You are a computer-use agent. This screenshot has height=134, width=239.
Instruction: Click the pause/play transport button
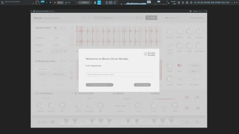(x=47, y=3)
